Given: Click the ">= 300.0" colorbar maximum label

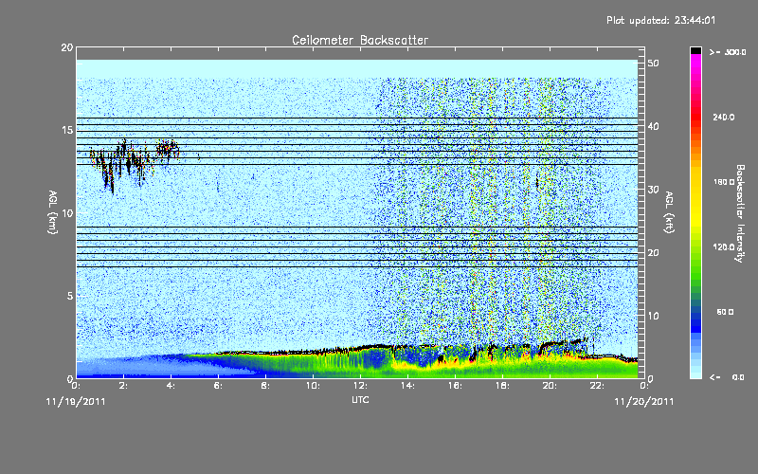Looking at the screenshot, I should click(x=728, y=52).
